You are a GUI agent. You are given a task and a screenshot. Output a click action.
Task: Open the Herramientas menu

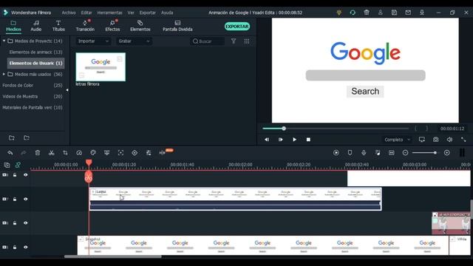pos(109,13)
